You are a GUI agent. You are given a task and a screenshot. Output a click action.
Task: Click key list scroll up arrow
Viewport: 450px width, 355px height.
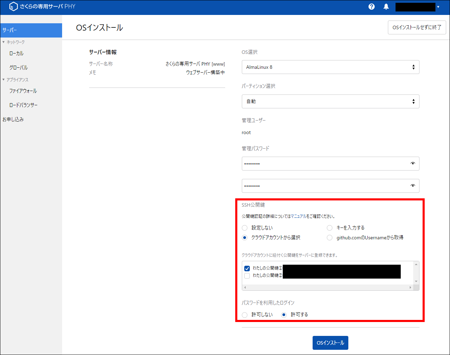pyautogui.click(x=416, y=264)
